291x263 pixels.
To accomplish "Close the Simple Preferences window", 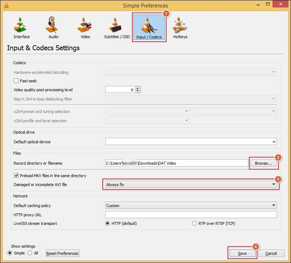I will click(281, 4).
